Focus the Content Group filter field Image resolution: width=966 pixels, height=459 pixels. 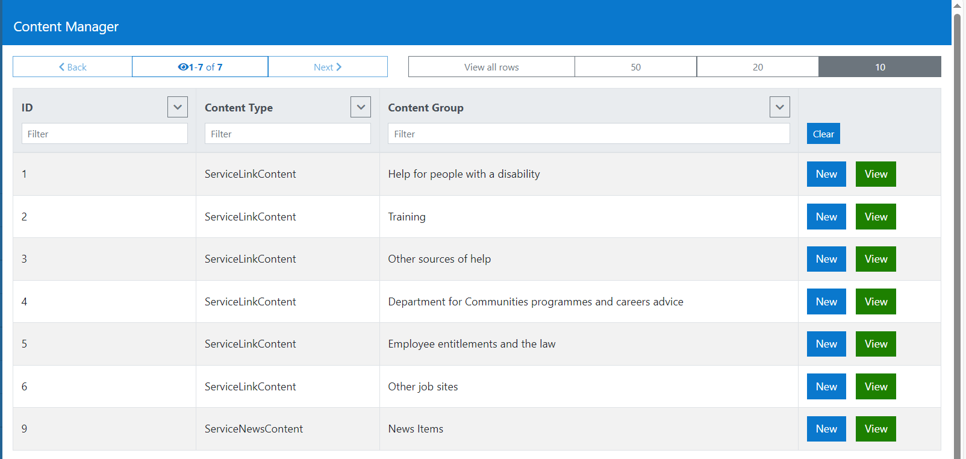tap(589, 134)
